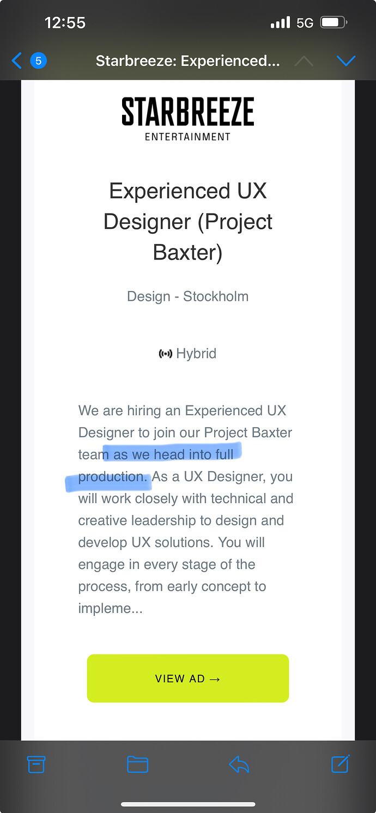Tap the back arrow to return to inbox

point(16,61)
